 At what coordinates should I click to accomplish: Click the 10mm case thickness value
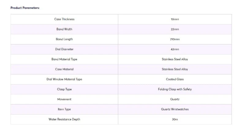tap(175, 19)
